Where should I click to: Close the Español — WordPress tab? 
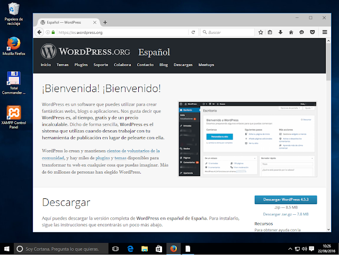[x=95, y=22]
